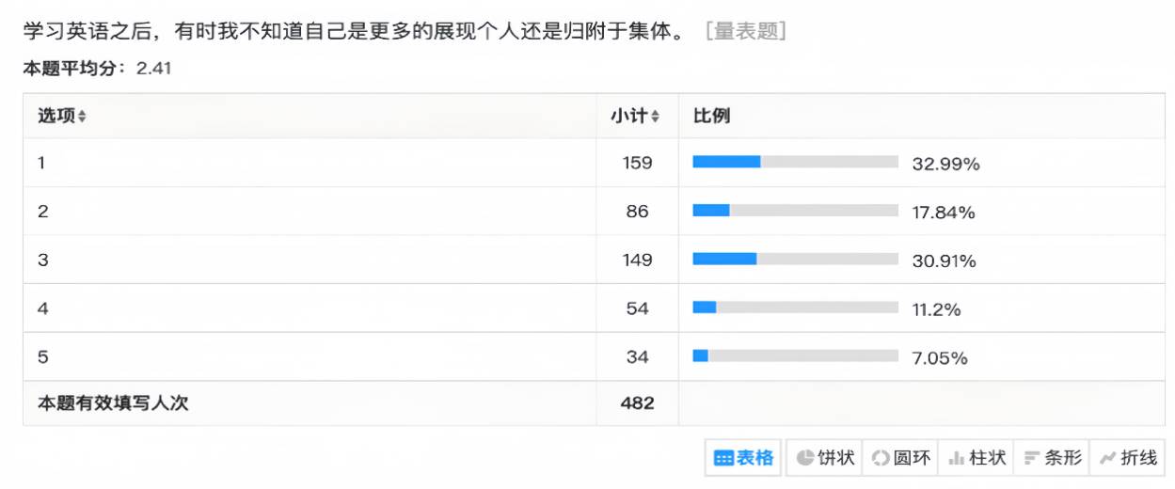Click the 32.99% progress bar
The image size is (1175, 489).
point(795,162)
